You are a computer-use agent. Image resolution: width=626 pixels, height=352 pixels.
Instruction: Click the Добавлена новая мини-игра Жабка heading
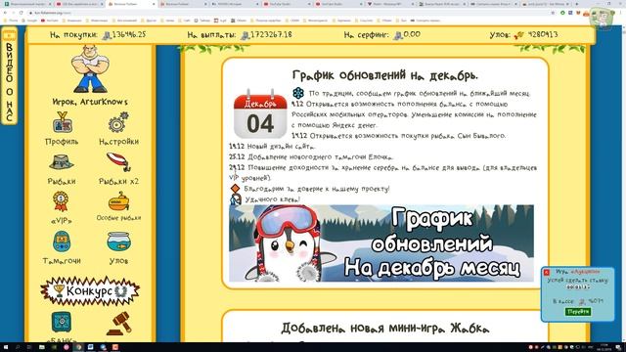tap(384, 329)
